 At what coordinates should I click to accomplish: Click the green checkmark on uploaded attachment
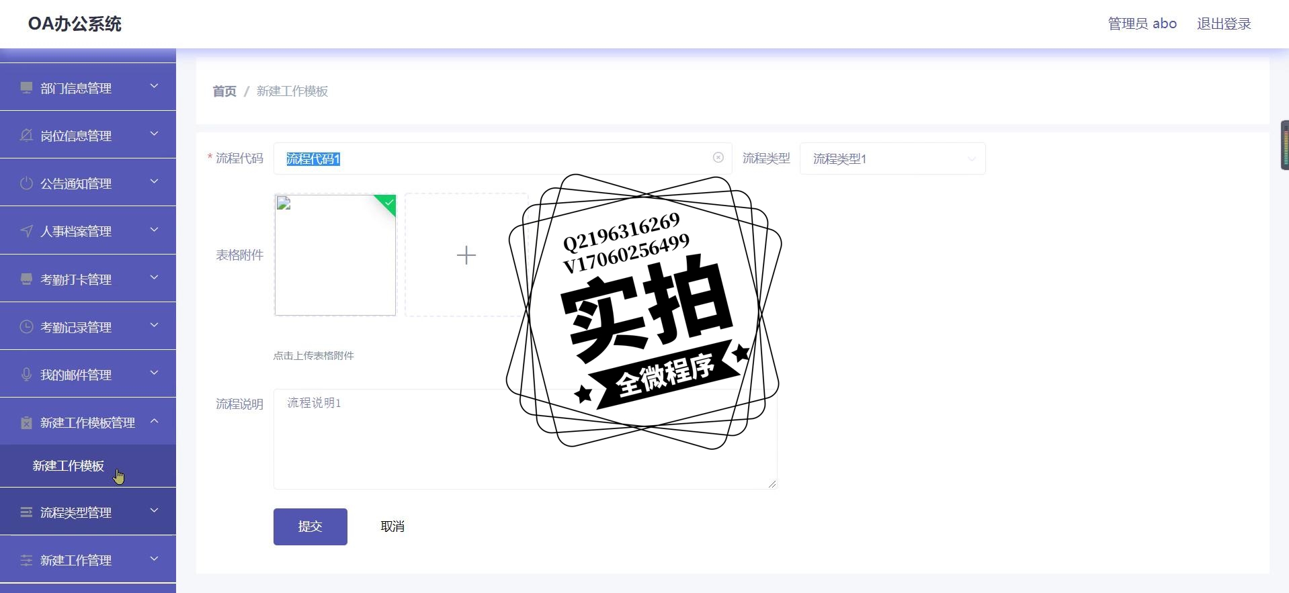point(388,202)
